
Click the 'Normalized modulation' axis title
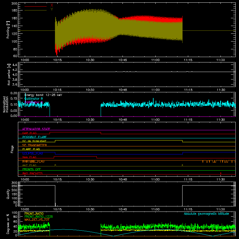pyautogui.click(x=6, y=104)
